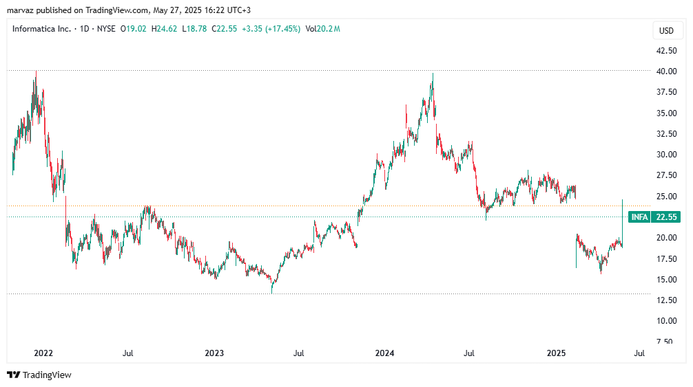Click the 42.50 price axis label
The width and height of the screenshot is (693, 387).
pos(667,51)
